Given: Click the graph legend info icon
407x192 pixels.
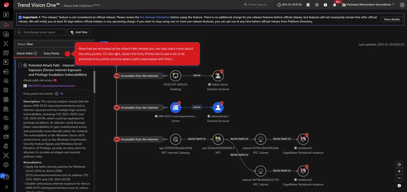Looking at the screenshot, I should 399,185.
